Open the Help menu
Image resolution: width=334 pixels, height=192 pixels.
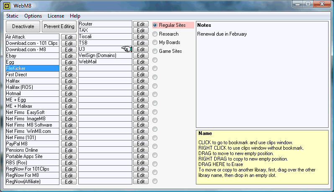75,16
